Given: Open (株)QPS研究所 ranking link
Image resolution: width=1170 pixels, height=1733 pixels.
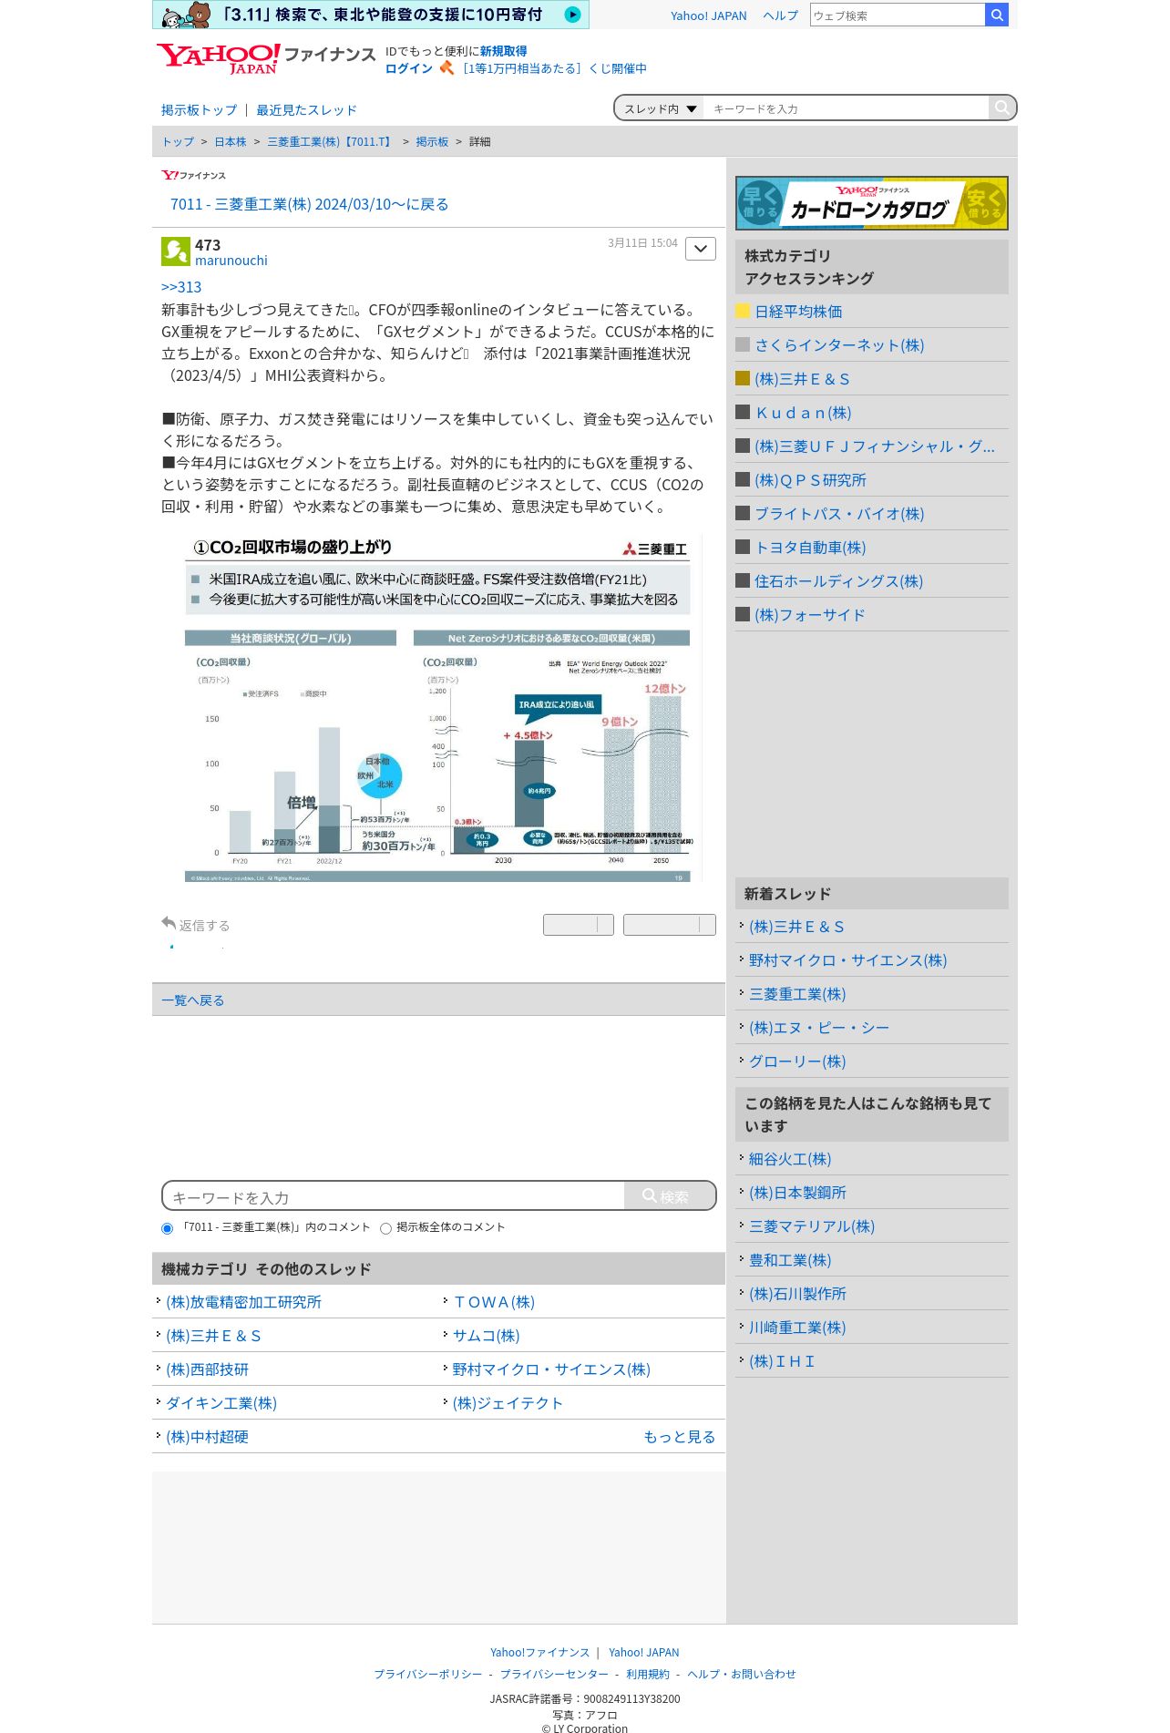Looking at the screenshot, I should point(810,479).
